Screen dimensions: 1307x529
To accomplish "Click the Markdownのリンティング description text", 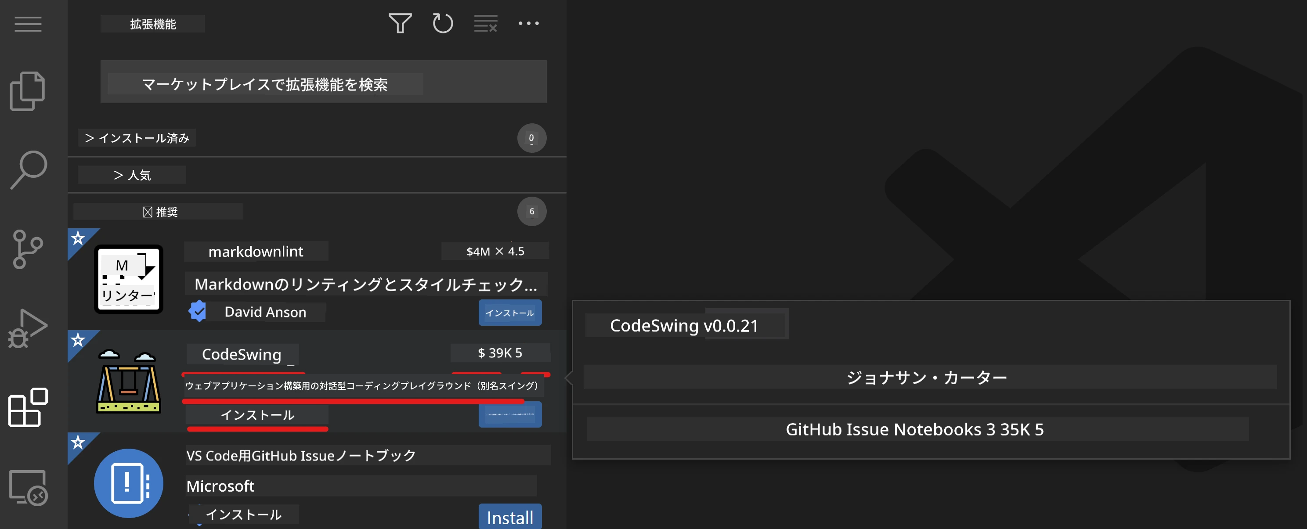I will (366, 284).
